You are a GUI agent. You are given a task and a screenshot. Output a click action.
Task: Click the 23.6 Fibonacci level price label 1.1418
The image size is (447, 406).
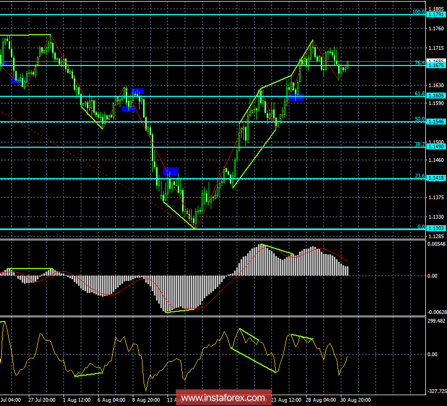pyautogui.click(x=436, y=179)
